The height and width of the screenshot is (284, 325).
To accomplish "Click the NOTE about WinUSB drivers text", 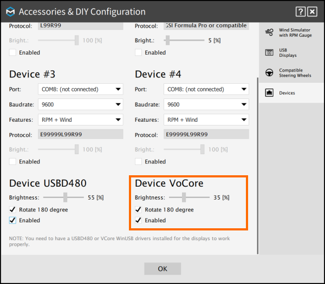I will tap(119, 241).
